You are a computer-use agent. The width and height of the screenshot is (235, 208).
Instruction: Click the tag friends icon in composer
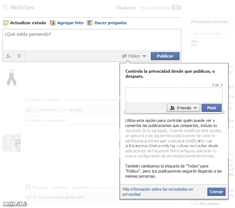click(x=8, y=56)
